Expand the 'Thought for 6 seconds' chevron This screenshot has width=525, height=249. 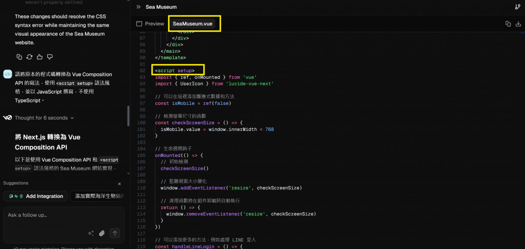coord(72,118)
